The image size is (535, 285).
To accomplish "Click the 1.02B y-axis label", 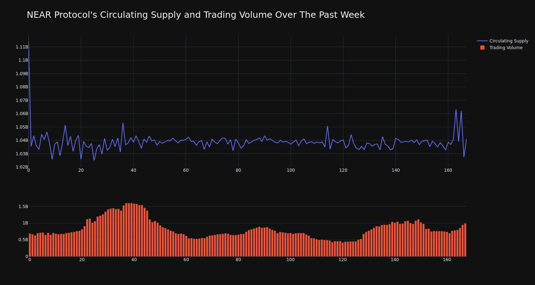I will click(22, 167).
